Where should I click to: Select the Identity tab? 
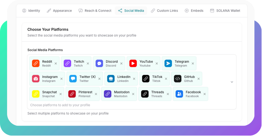click(x=31, y=11)
